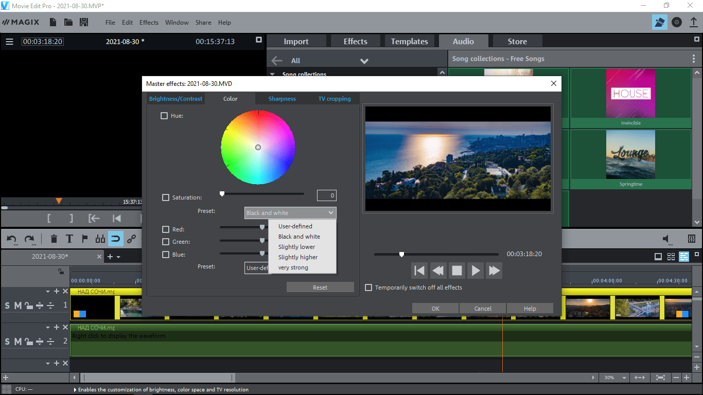Select very strong preset option
The height and width of the screenshot is (395, 703).
(293, 267)
